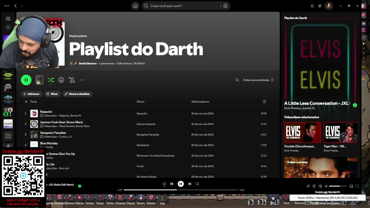This screenshot has width=370, height=208.
Task: Click the Adicionar button
Action: (x=32, y=94)
